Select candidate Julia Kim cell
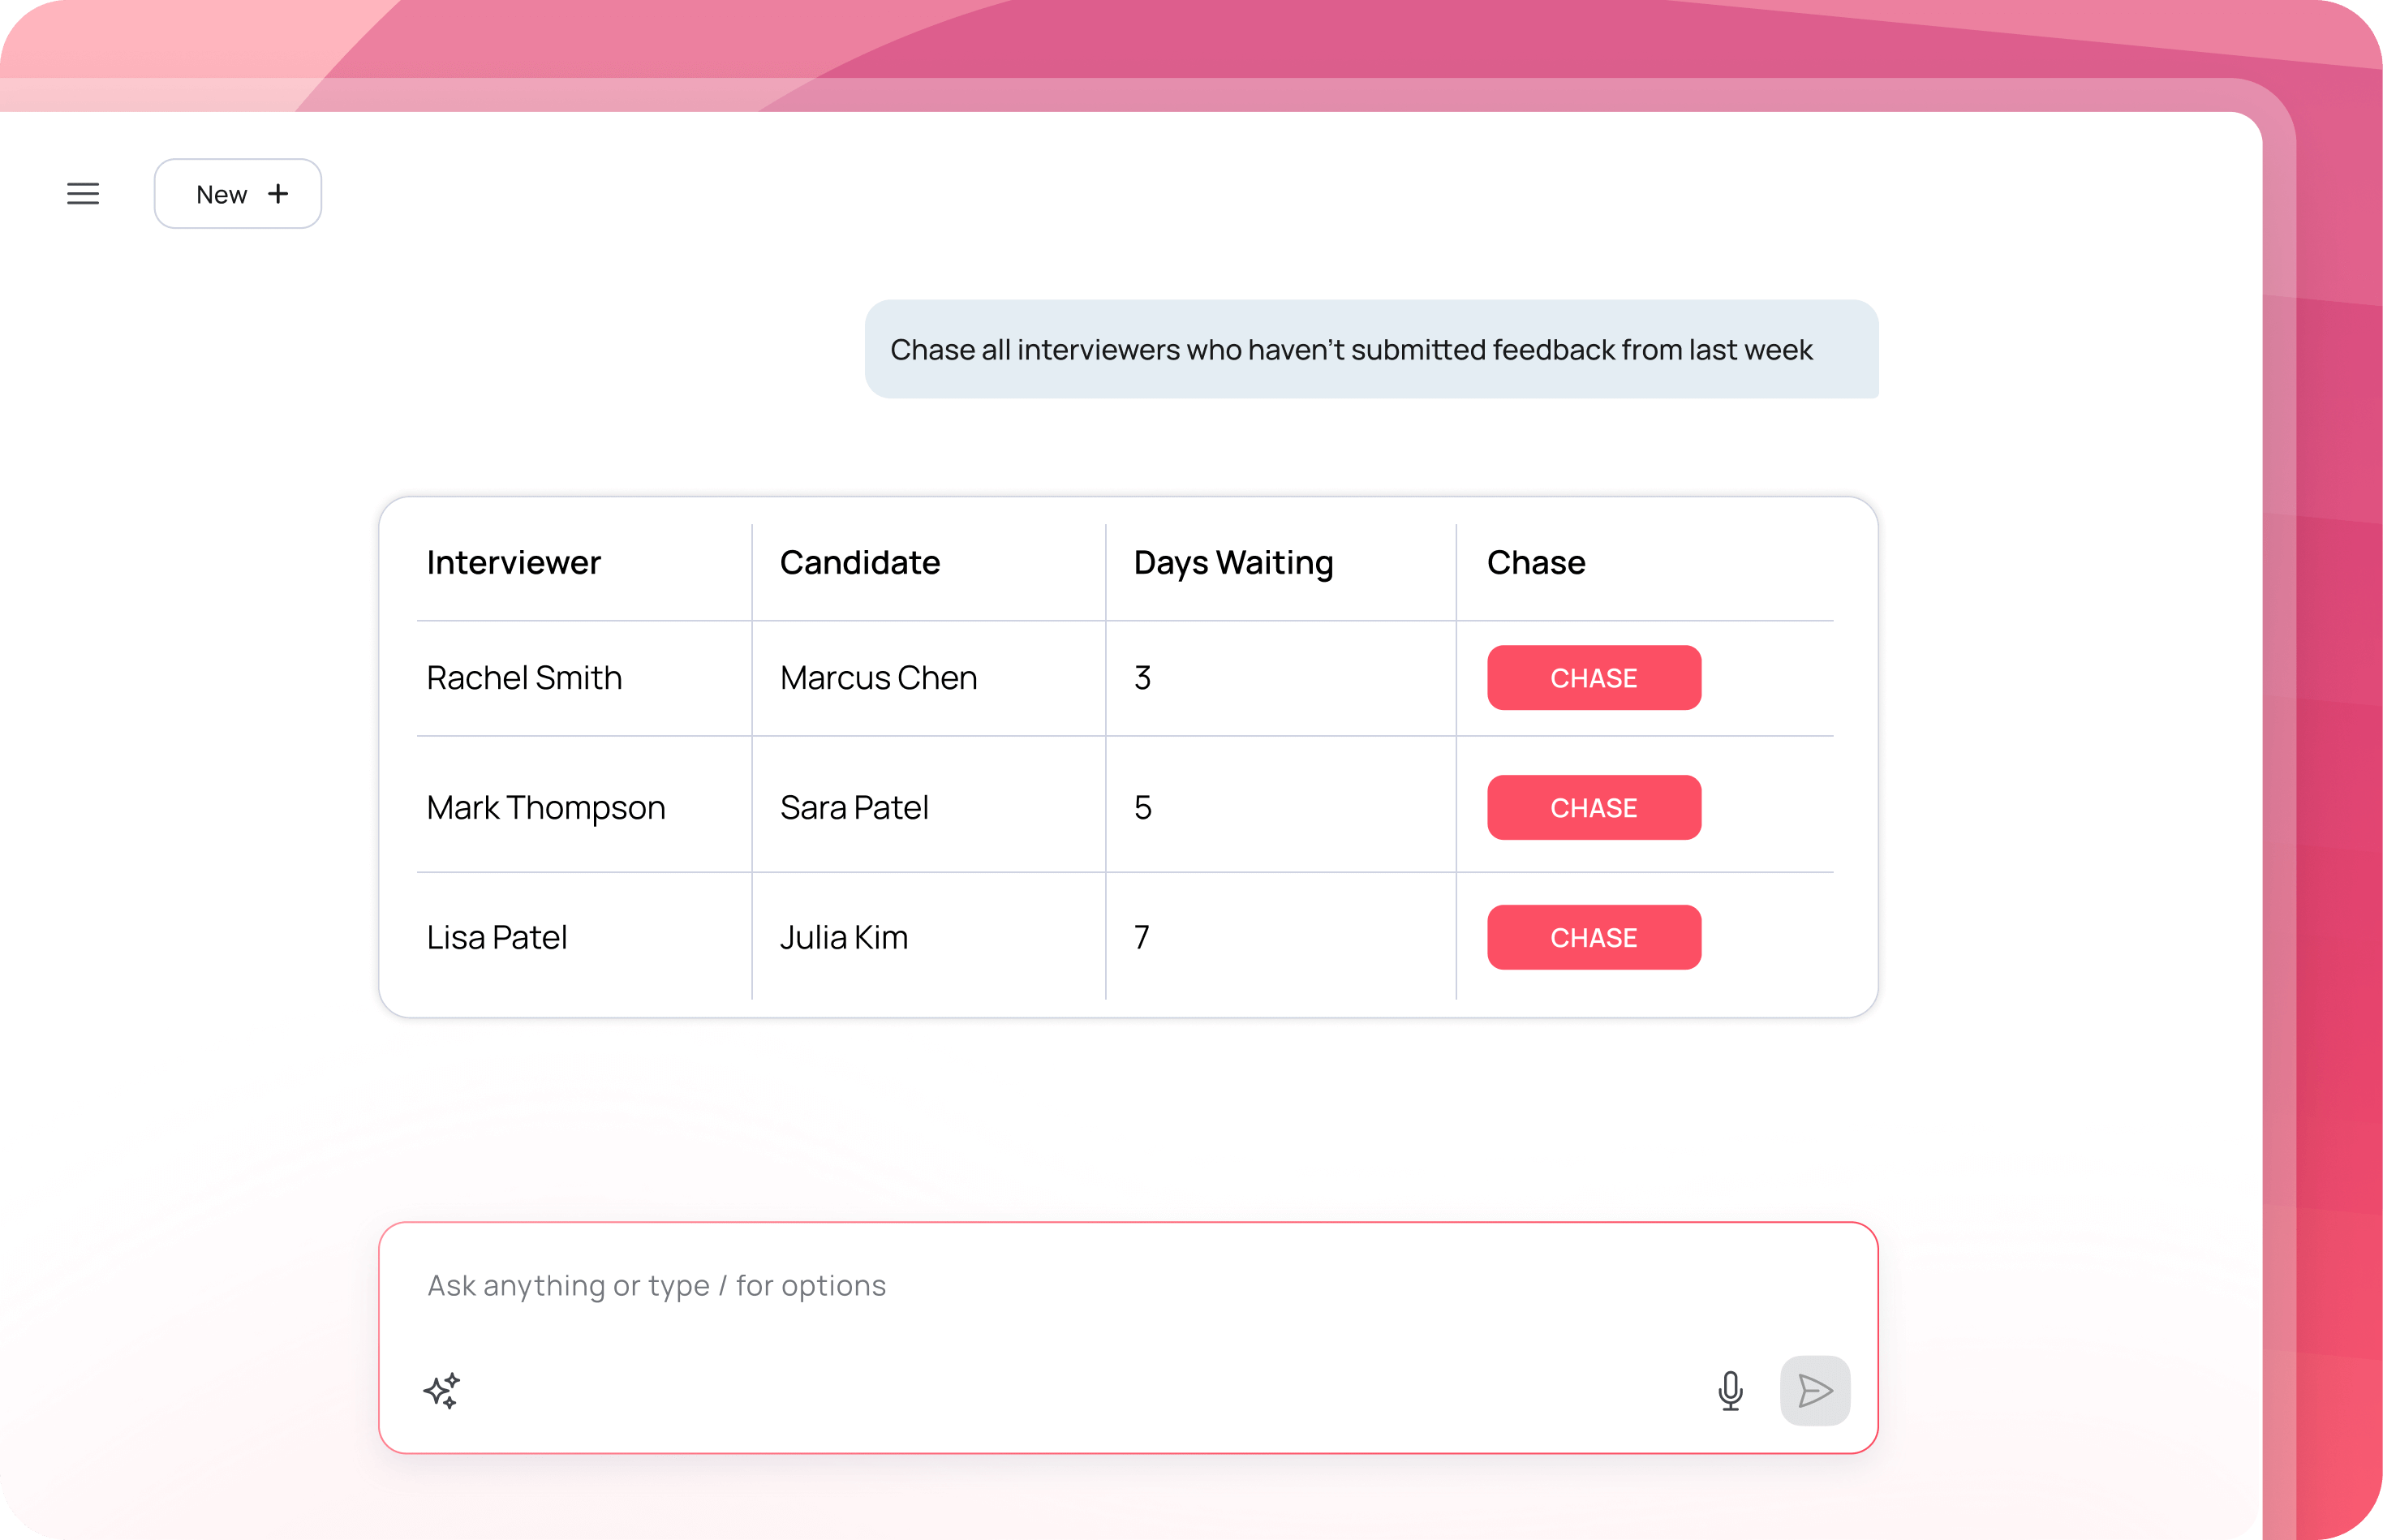This screenshot has height=1540, width=2383. [x=844, y=938]
